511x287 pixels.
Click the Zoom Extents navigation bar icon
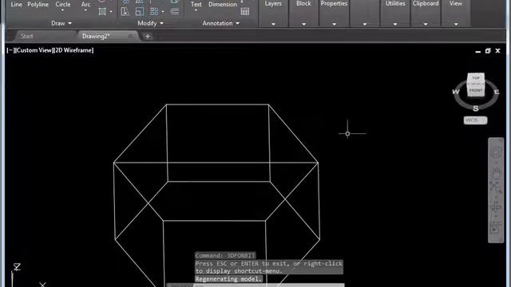pyautogui.click(x=496, y=188)
